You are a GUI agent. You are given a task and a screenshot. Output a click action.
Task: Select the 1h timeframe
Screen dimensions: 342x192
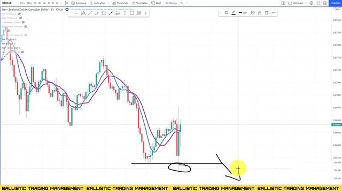tap(35, 3)
